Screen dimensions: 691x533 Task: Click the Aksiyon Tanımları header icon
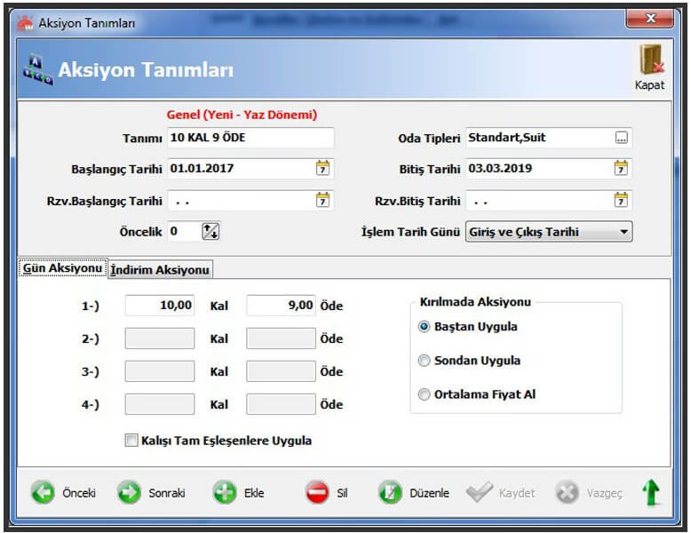coord(38,69)
